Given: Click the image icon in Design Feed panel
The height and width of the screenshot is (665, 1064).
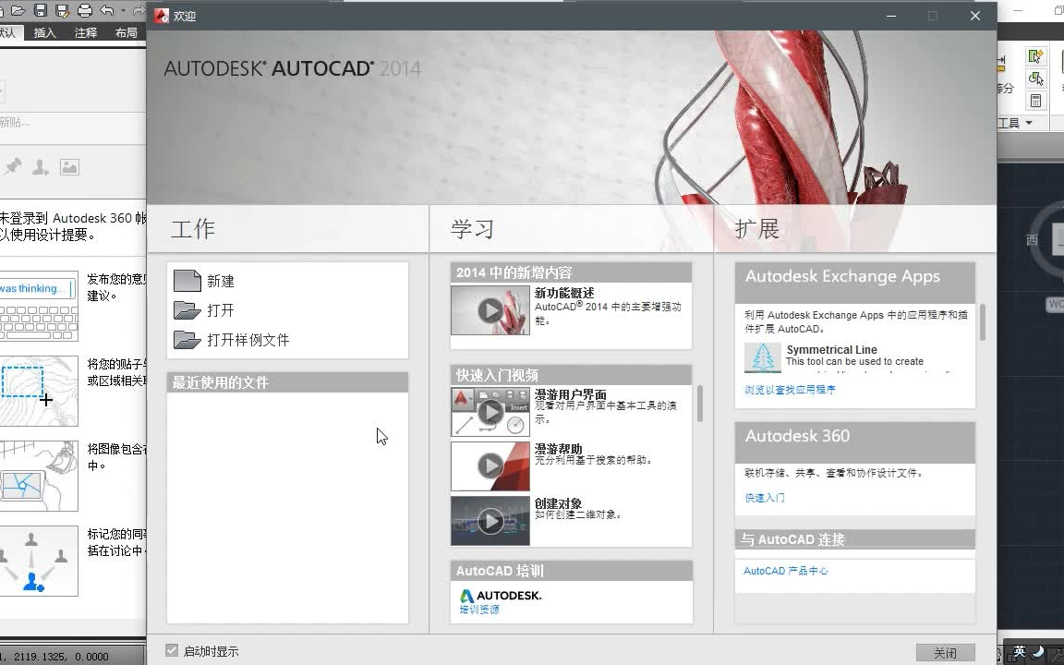Looking at the screenshot, I should coord(69,167).
